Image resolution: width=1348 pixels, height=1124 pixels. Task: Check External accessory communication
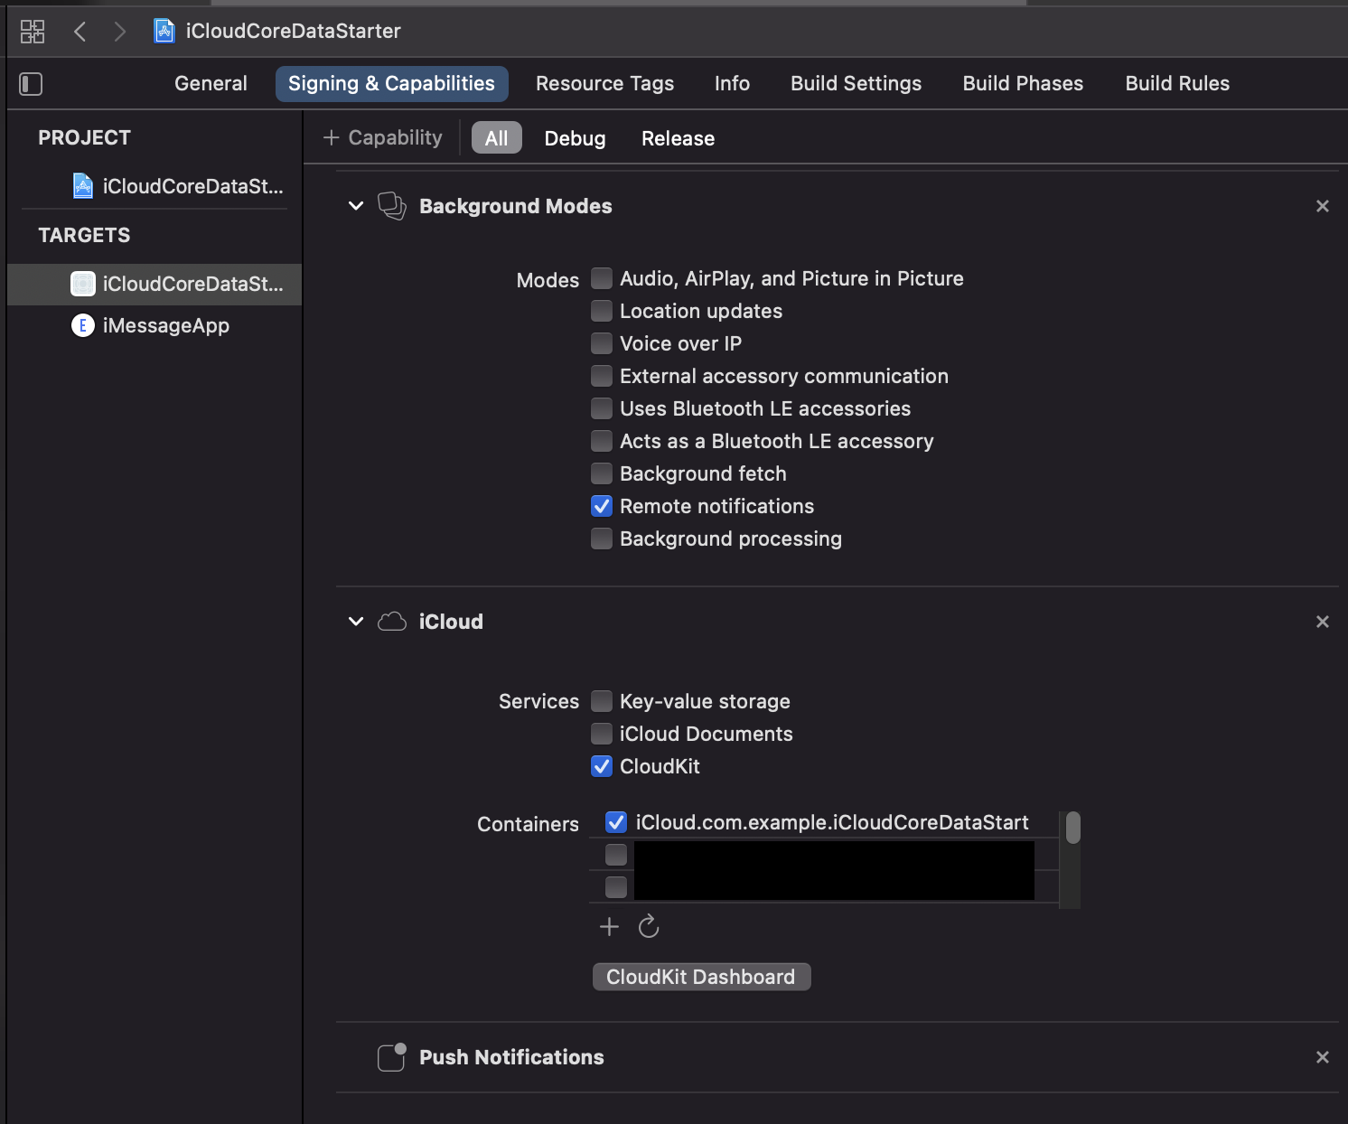pos(602,376)
